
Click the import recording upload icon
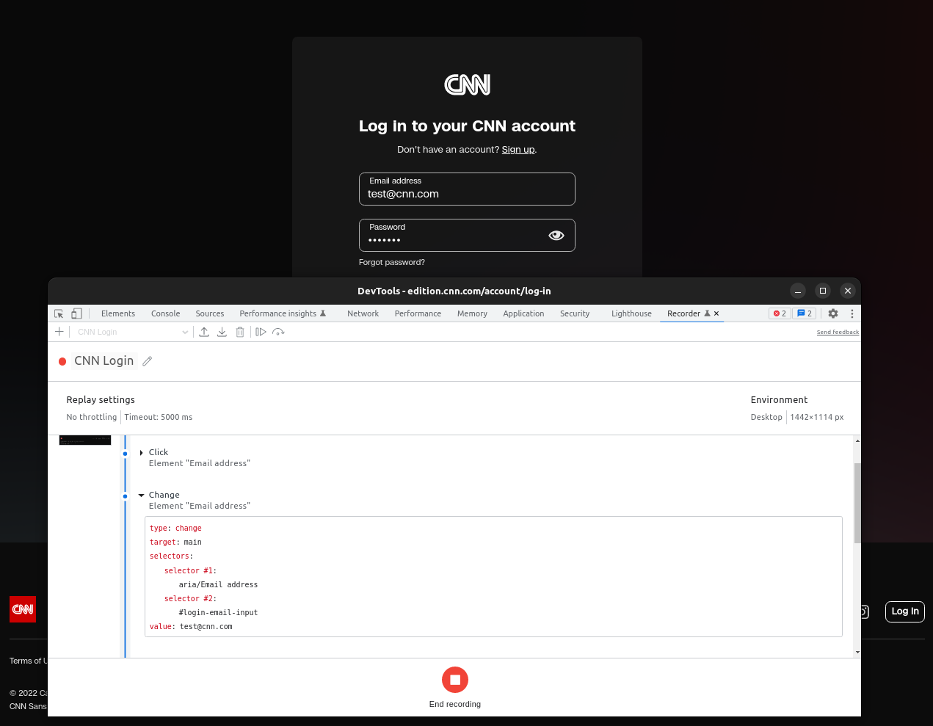pyautogui.click(x=204, y=332)
